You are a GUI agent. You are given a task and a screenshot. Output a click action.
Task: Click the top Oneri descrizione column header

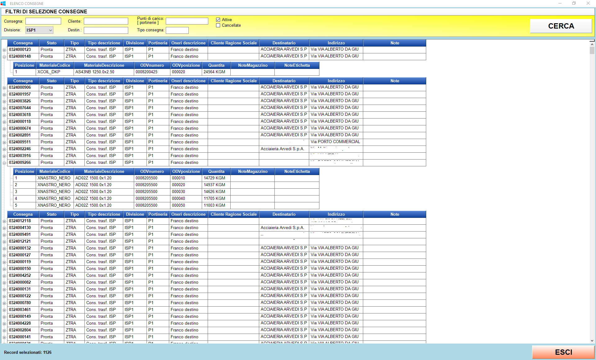(188, 43)
